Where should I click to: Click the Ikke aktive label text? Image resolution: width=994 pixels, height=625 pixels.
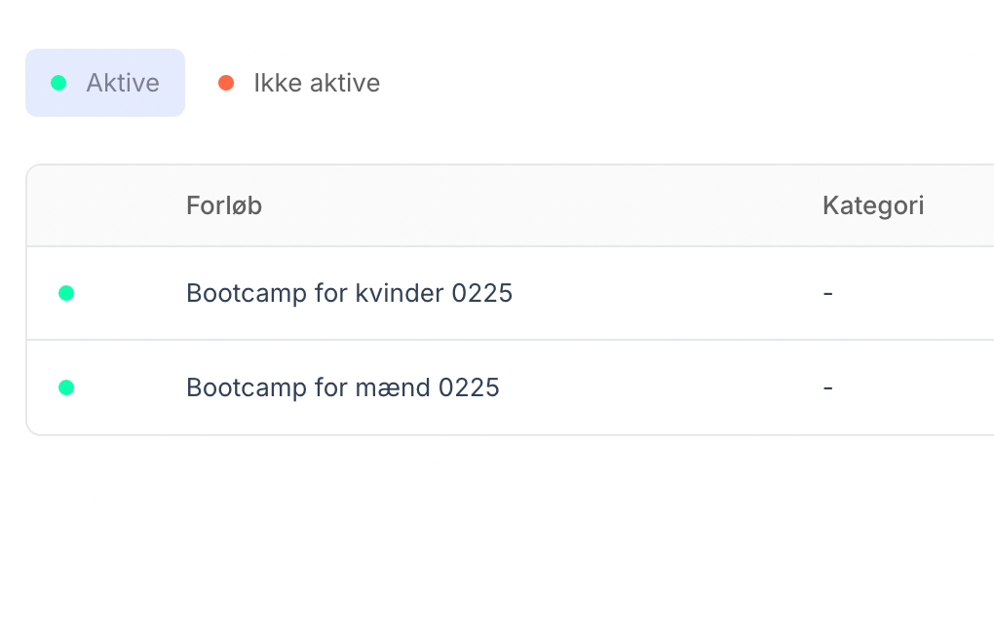click(x=316, y=83)
